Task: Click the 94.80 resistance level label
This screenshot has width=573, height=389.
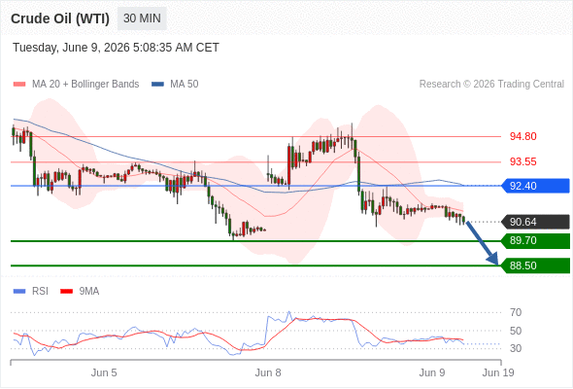Action: tap(522, 136)
